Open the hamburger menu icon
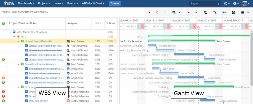The height and width of the screenshot is (104, 253). (x=243, y=12)
